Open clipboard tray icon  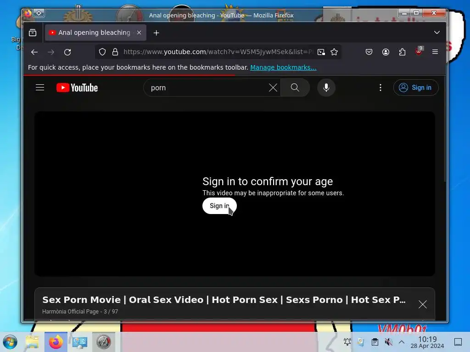point(375,342)
